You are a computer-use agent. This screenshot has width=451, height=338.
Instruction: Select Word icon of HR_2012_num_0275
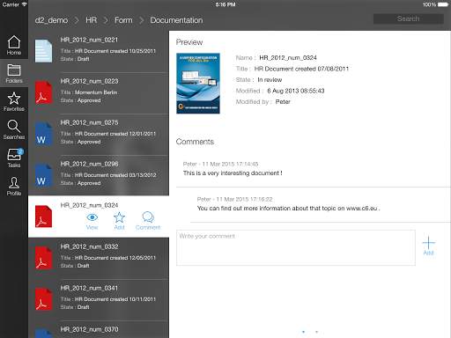[x=43, y=134]
